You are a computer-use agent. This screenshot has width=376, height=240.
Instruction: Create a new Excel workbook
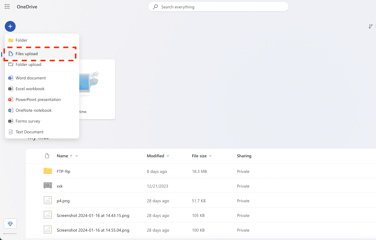coord(42,89)
